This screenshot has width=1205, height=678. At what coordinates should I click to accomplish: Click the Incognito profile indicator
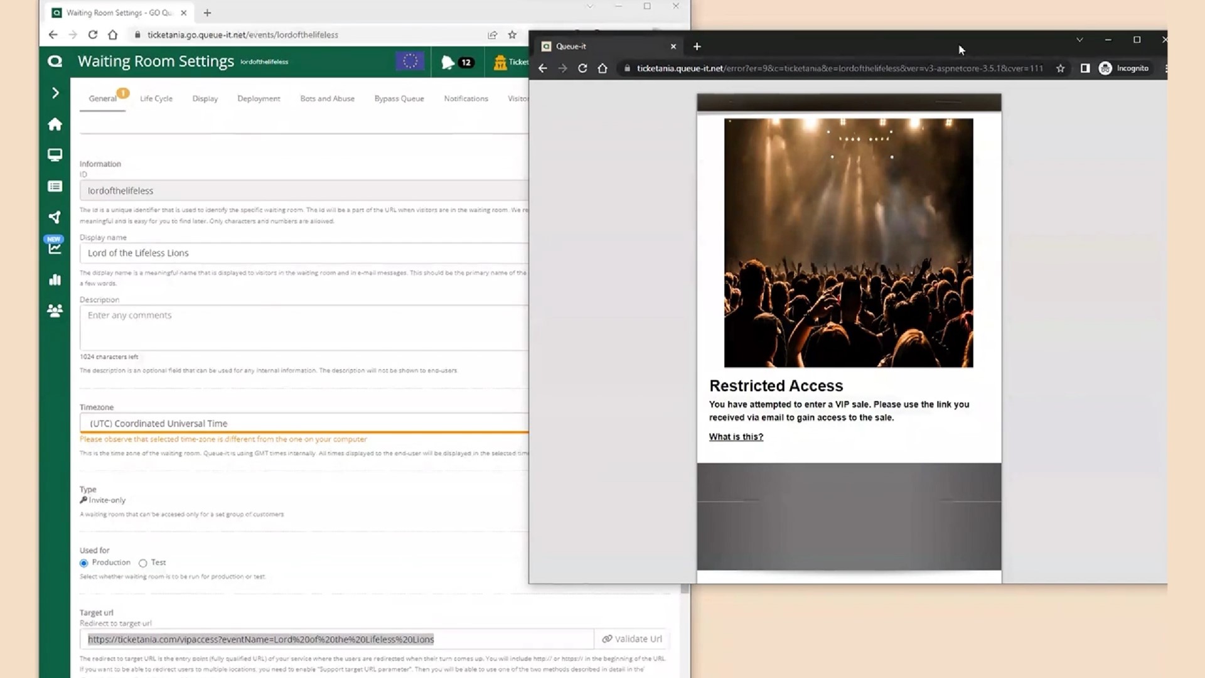tap(1123, 68)
